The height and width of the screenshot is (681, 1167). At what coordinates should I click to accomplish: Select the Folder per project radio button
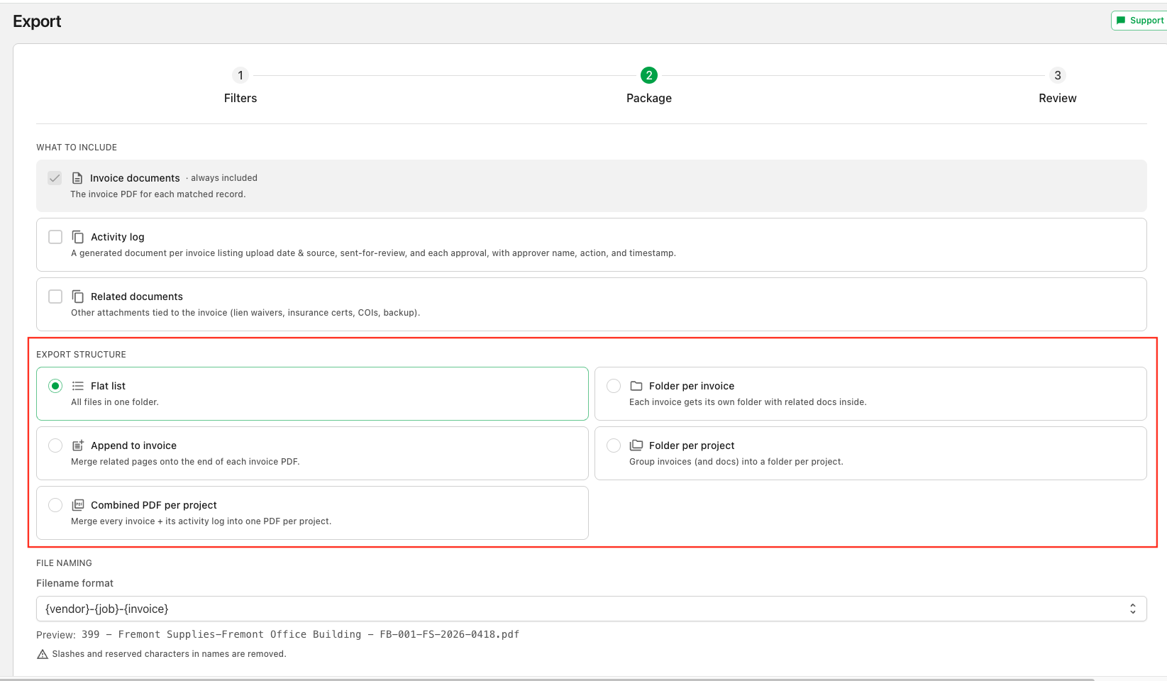[x=614, y=445]
